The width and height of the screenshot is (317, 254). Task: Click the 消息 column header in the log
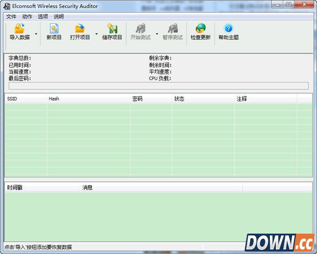tap(161, 187)
